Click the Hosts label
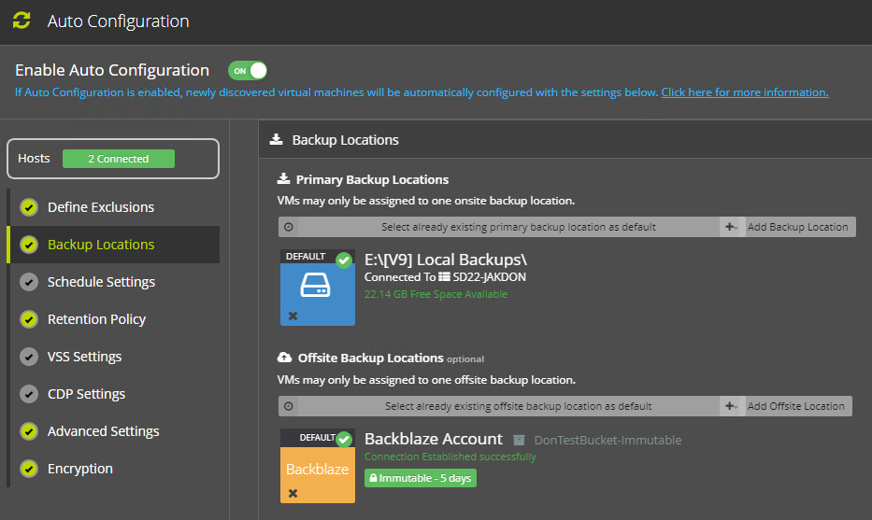Image resolution: width=872 pixels, height=520 pixels. 34,159
